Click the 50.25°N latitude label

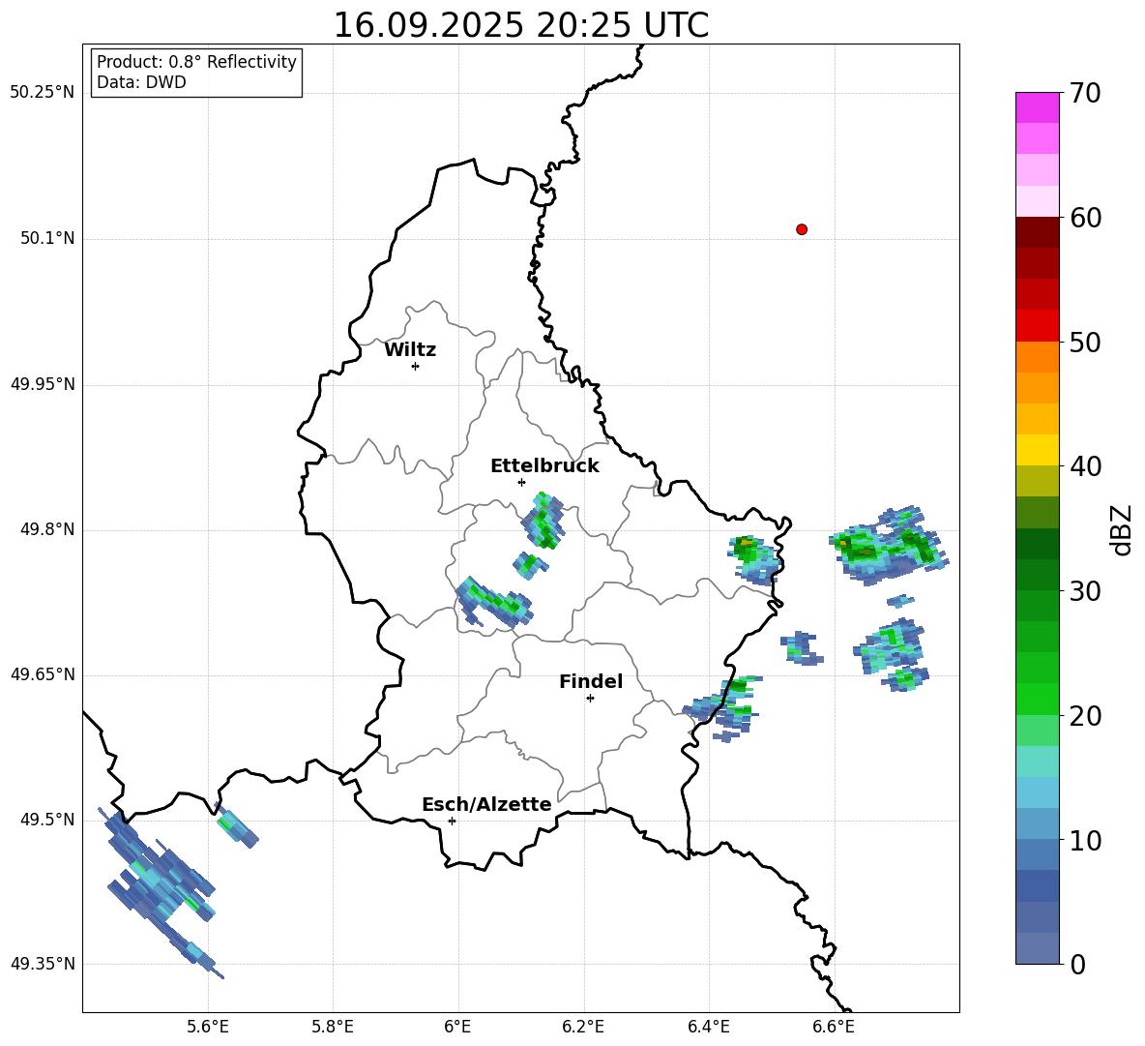coord(43,93)
